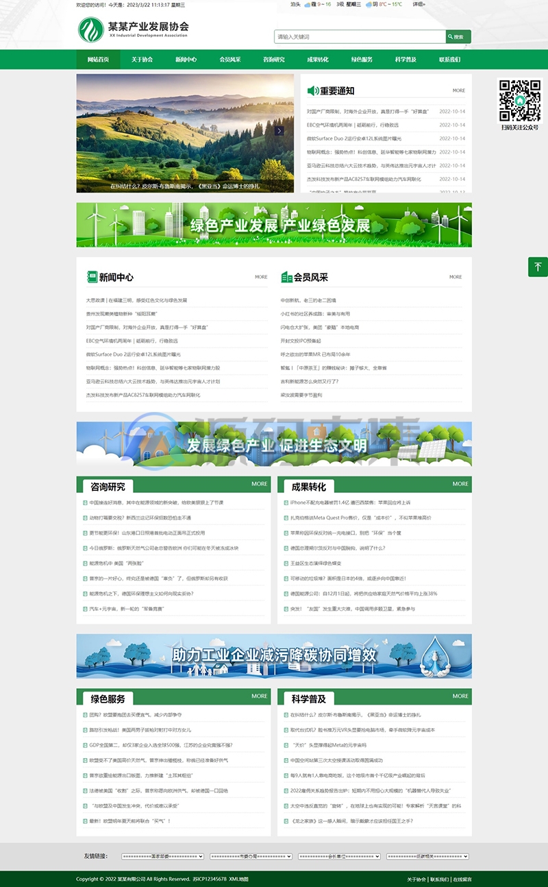The width and height of the screenshot is (548, 887).
Task: Open notice 对国产厂商限制 in 重要通知
Action: point(367,111)
